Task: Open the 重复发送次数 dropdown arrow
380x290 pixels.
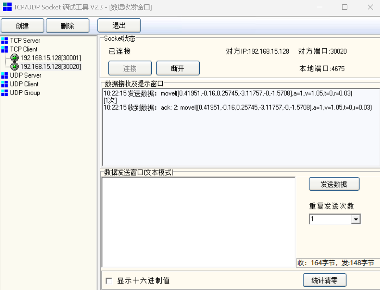Action: pyautogui.click(x=356, y=219)
